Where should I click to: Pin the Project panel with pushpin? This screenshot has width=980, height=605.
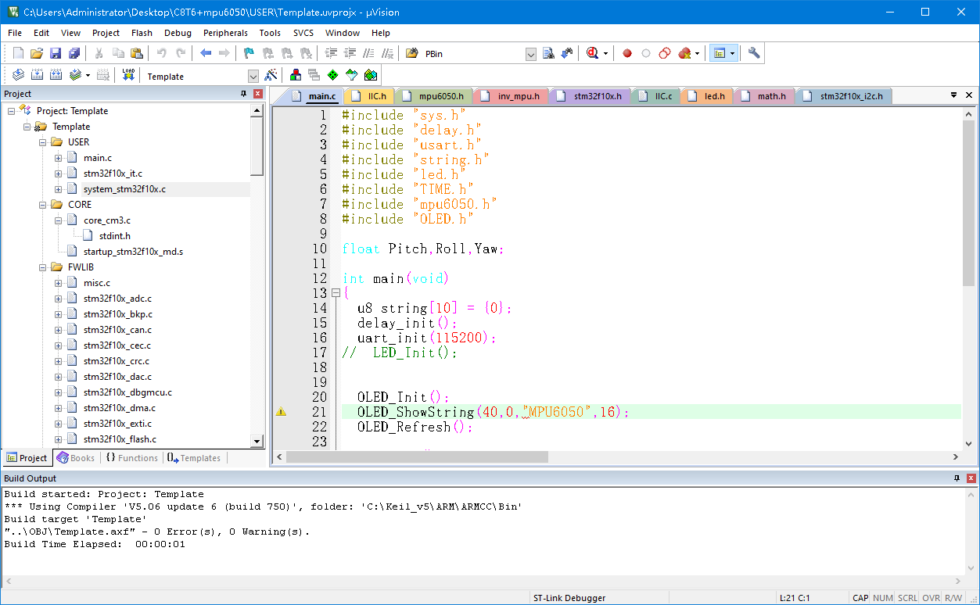pyautogui.click(x=243, y=94)
